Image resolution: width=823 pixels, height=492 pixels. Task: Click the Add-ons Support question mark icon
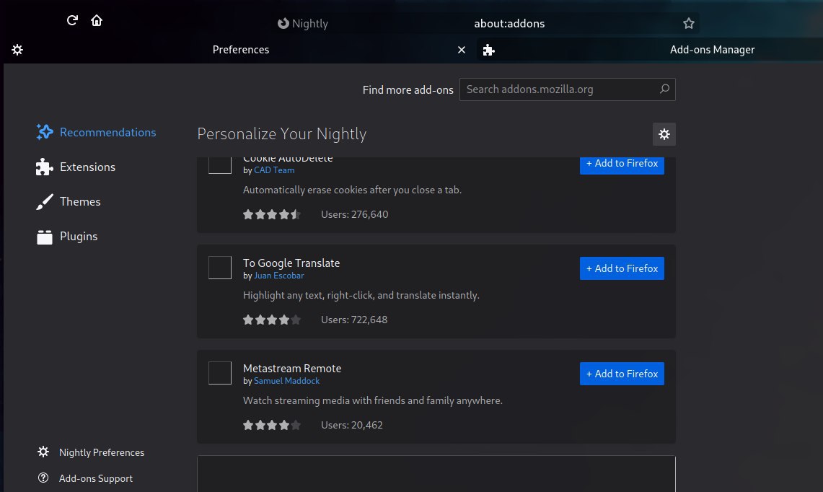(43, 478)
